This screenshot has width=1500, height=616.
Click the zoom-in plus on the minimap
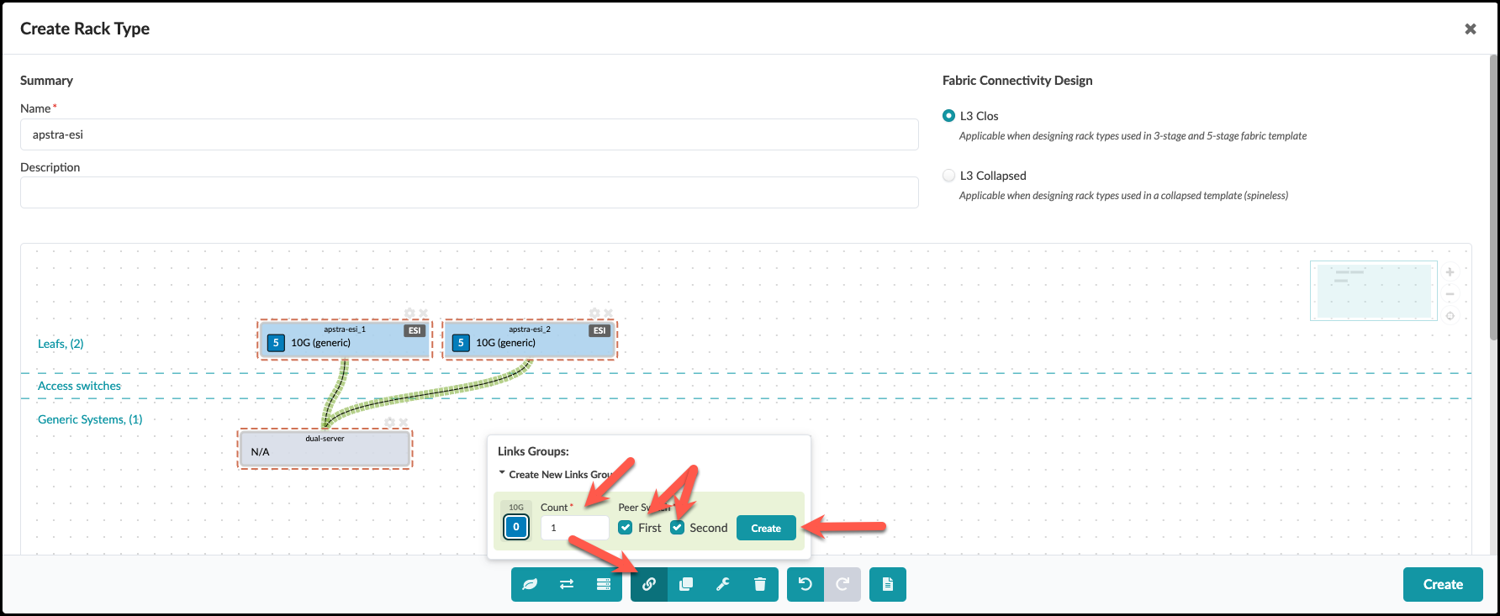coord(1450,272)
